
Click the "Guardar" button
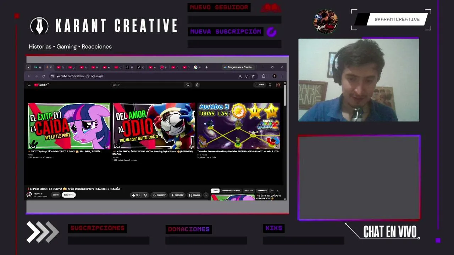point(195,195)
